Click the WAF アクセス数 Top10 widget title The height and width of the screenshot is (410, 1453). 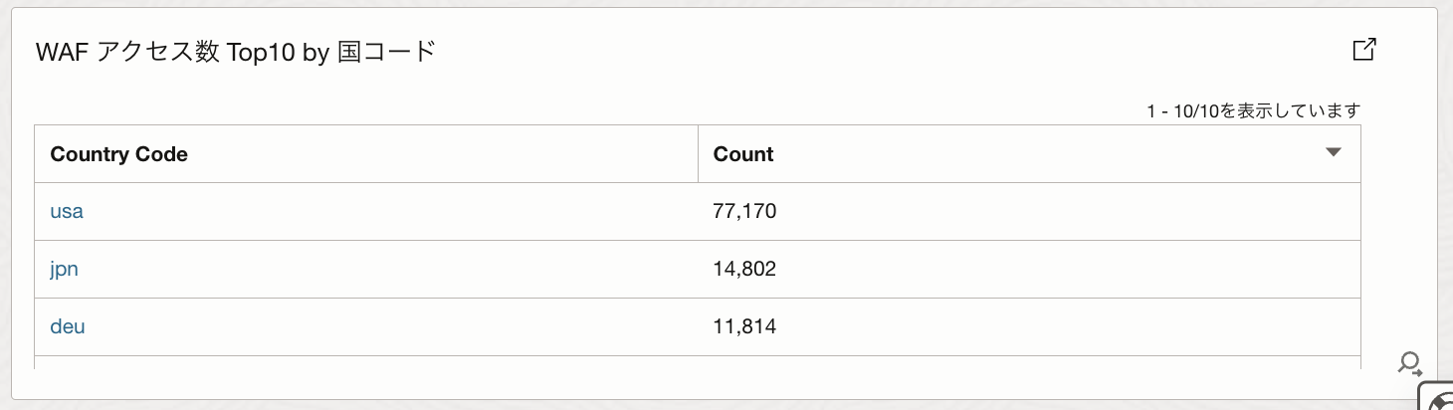(x=236, y=53)
